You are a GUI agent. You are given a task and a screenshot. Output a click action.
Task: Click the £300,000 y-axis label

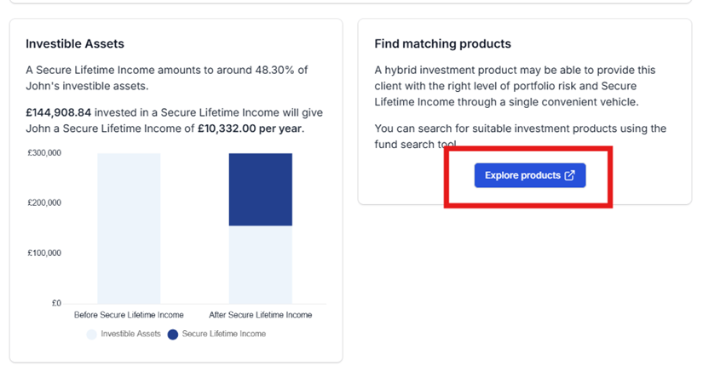click(x=44, y=152)
